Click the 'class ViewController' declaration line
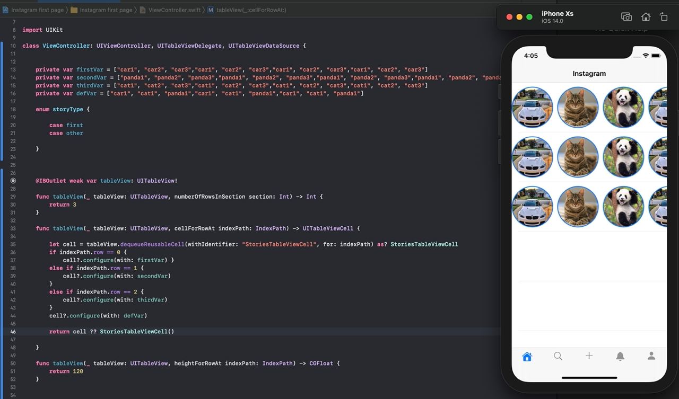 [164, 46]
